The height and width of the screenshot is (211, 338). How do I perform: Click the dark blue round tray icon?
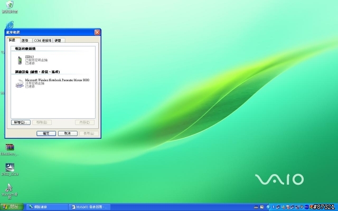[x=307, y=207]
